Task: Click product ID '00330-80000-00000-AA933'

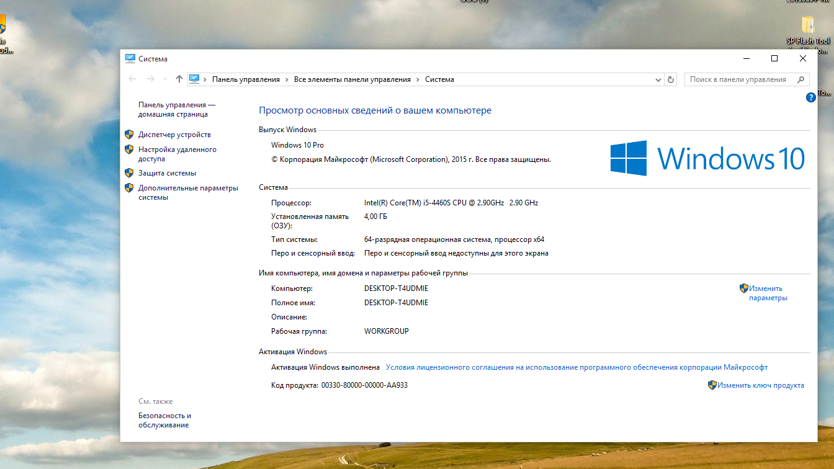Action: coord(364,385)
